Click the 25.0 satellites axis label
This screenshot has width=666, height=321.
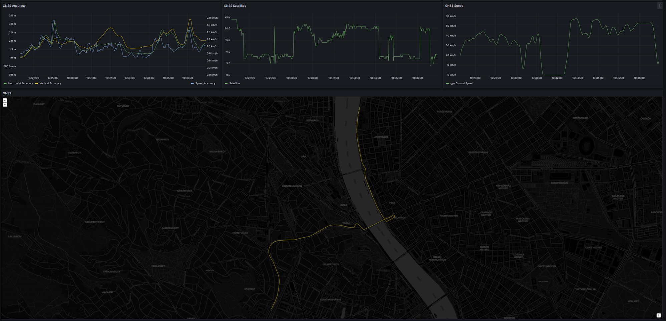228,17
